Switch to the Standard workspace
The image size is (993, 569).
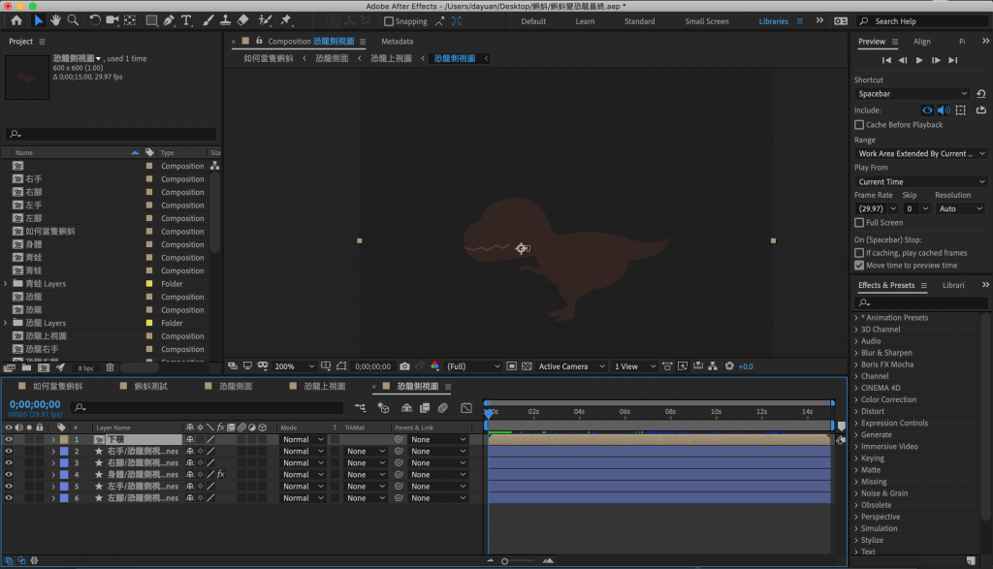point(639,21)
